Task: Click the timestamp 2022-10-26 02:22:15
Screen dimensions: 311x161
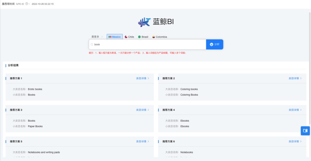Action: pos(43,4)
